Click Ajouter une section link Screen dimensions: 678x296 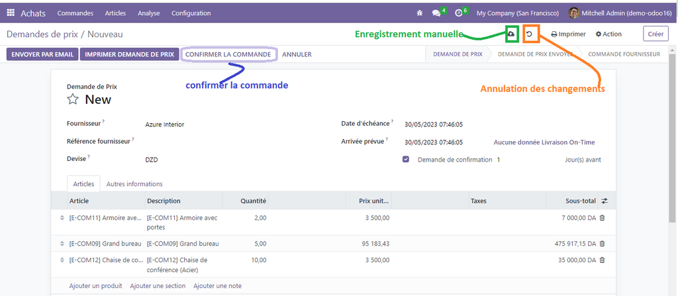158,285
